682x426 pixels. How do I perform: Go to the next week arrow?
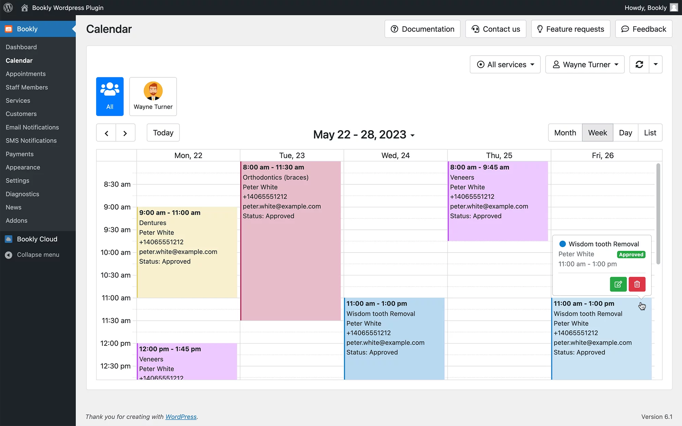coord(125,133)
